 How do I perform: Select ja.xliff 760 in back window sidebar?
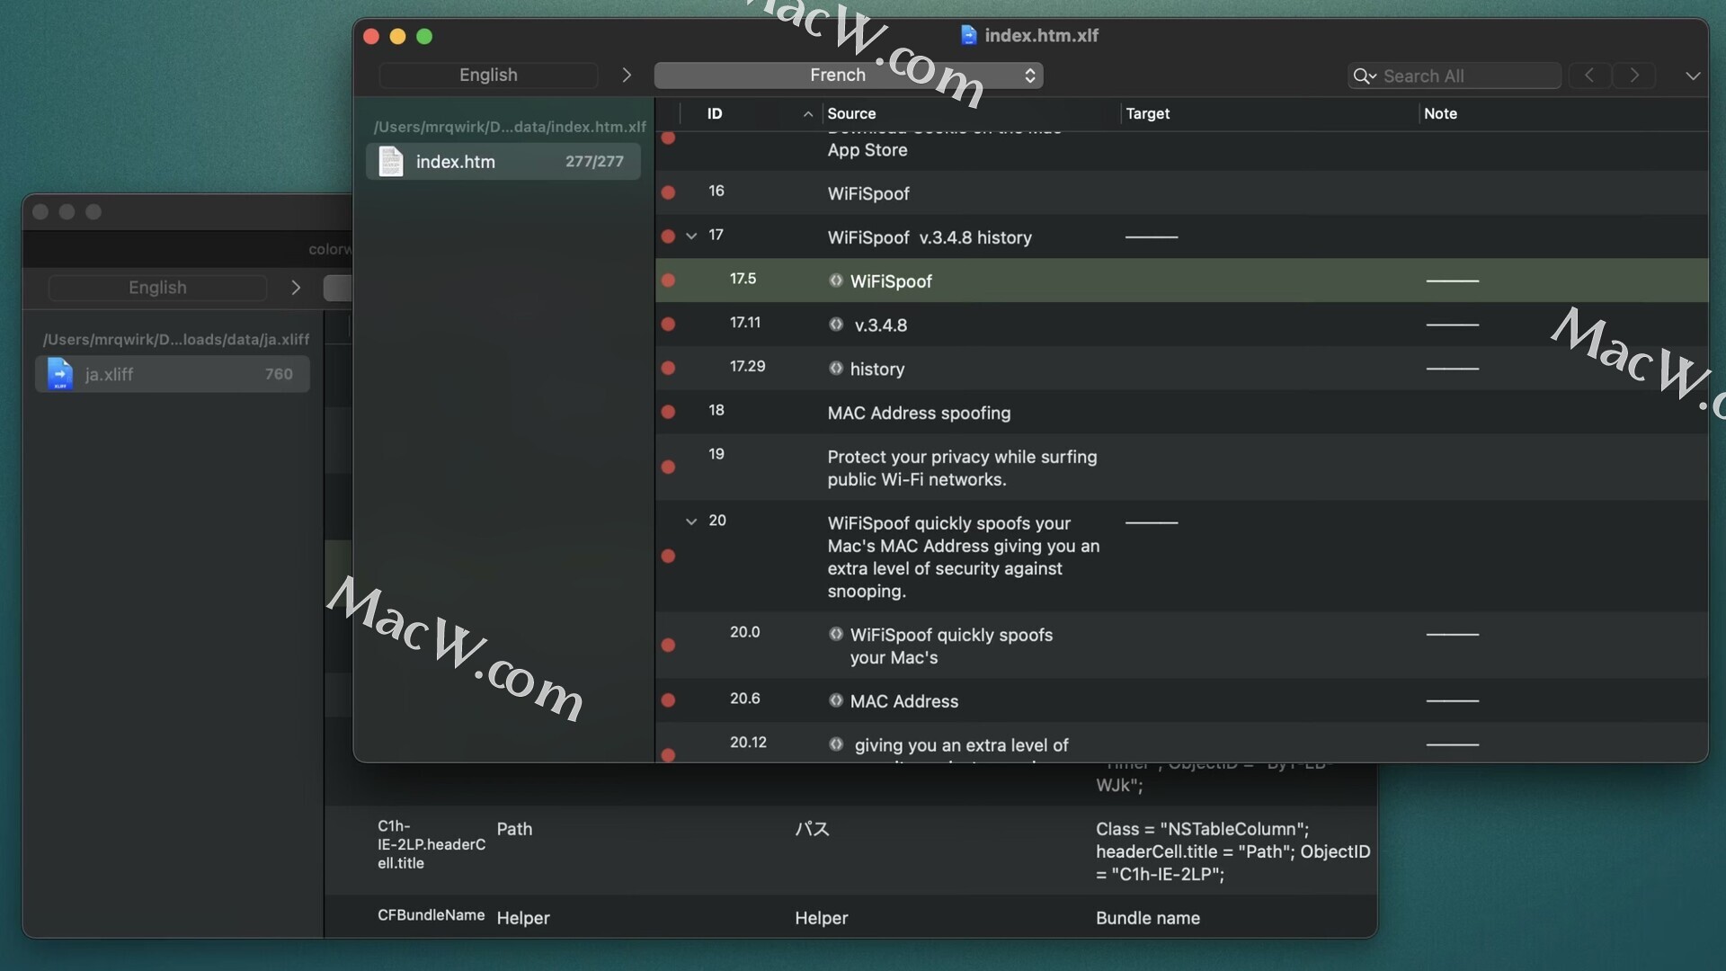tap(173, 374)
